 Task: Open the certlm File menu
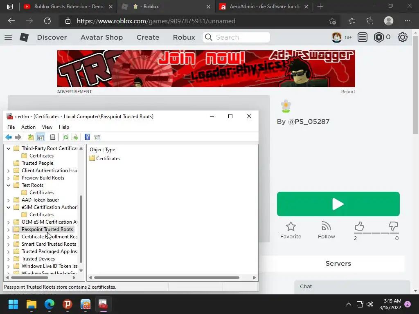[11, 127]
